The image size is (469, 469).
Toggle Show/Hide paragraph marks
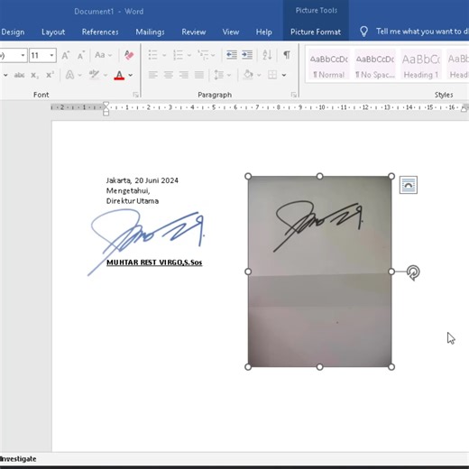coord(287,55)
